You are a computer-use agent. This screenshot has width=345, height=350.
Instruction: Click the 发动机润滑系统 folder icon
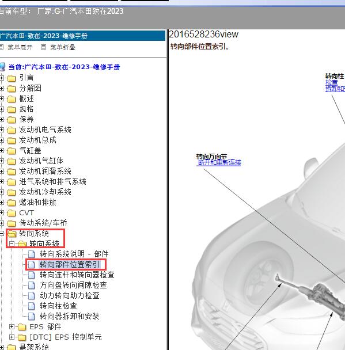tap(12, 172)
